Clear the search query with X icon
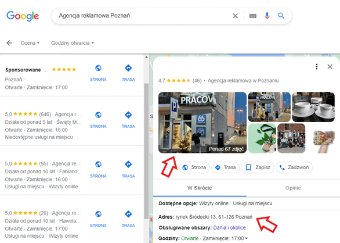The image size is (340, 243). [235, 16]
